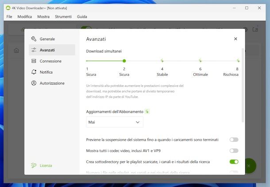Open the Aggiornamenti dell'Abbonamento dropdown
270x187 pixels.
[x=115, y=122]
